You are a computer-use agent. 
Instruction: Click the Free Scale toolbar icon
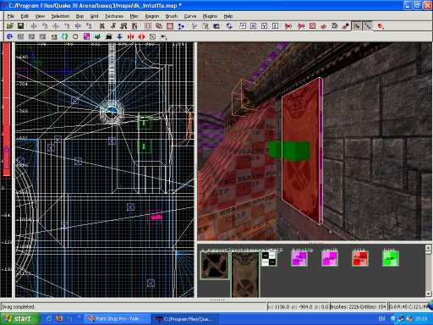pyautogui.click(x=243, y=26)
